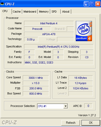Expand the Processor Selection dropdown arrow
The width and height of the screenshot is (101, 127).
tap(65, 106)
